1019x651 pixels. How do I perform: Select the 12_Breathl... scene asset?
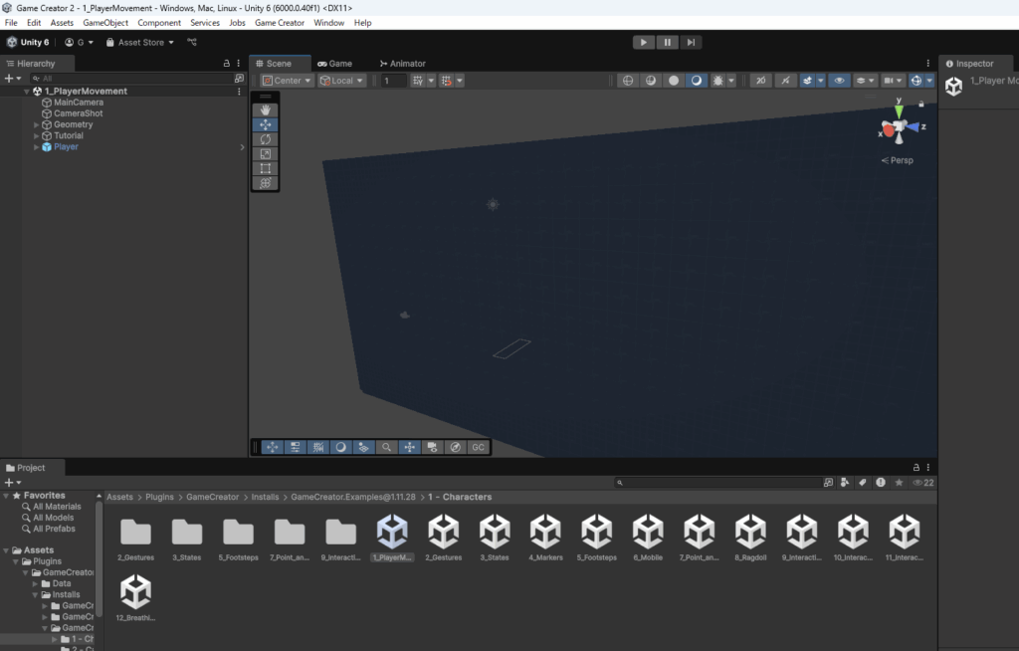tap(135, 597)
